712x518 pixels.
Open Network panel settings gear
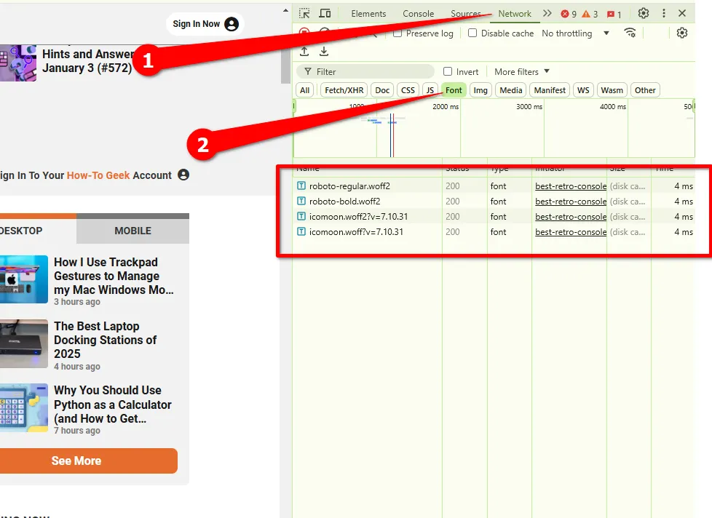pyautogui.click(x=681, y=33)
